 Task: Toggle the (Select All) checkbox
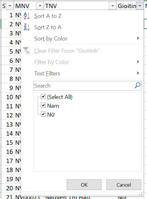point(43,96)
